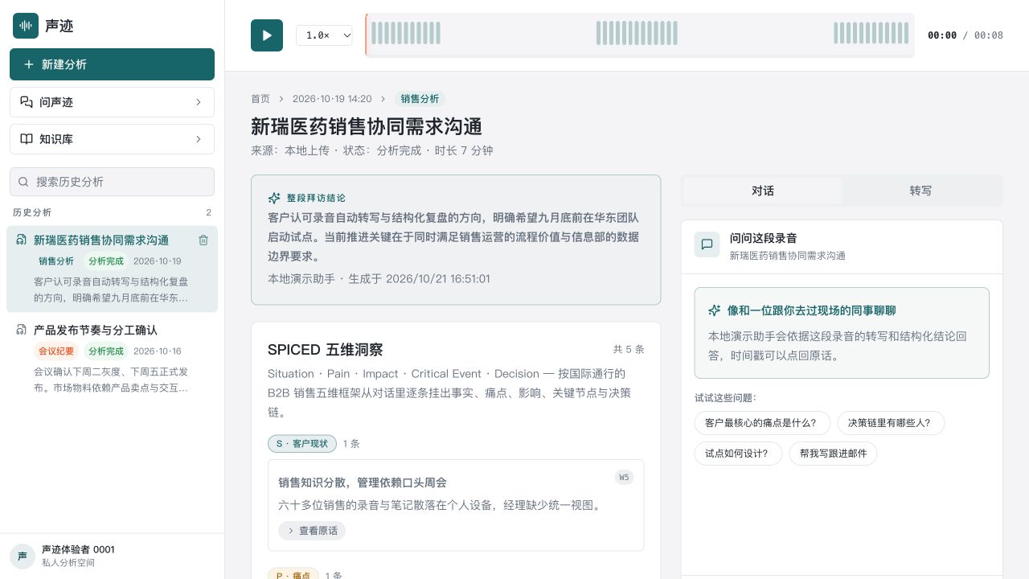The height and width of the screenshot is (579, 1029).
Task: Click sparkle icon beside 整段拜访结论
Action: point(274,198)
